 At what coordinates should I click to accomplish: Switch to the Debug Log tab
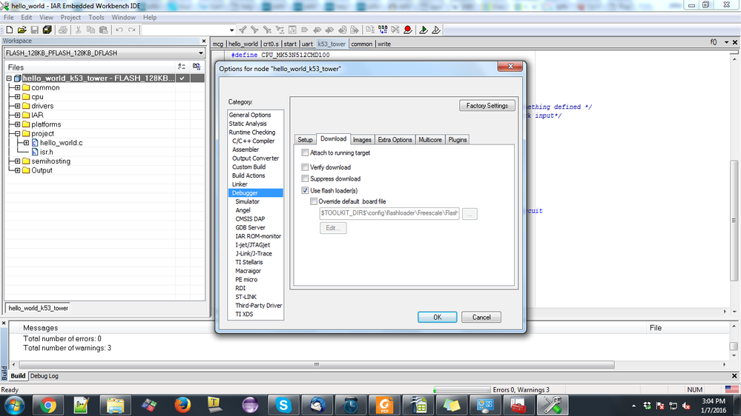coord(44,376)
